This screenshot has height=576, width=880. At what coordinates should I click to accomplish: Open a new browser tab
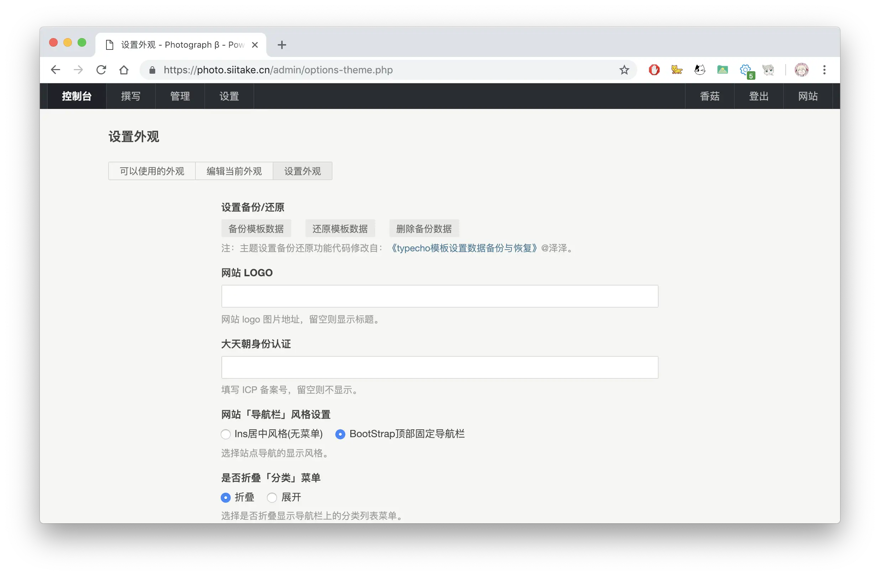[x=282, y=45]
